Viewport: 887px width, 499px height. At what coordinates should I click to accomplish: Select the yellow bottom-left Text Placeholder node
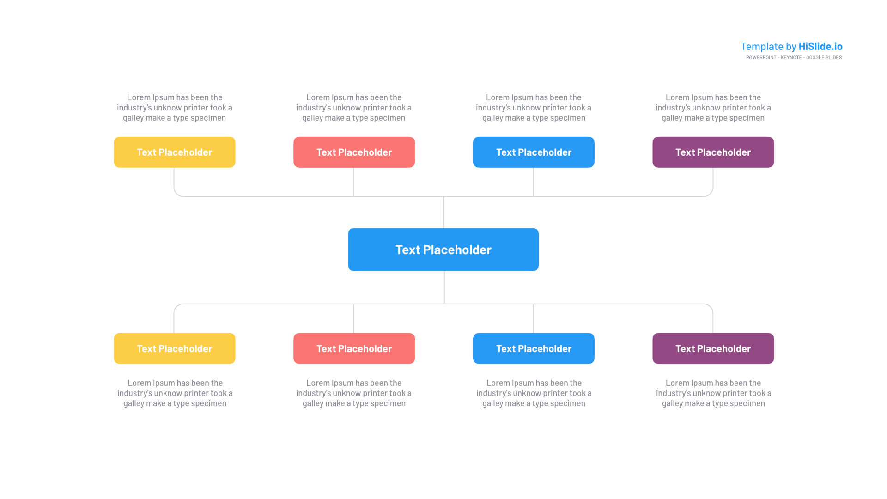[174, 348]
